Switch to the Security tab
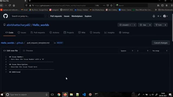Image resolution: width=173 pixels, height=97 pixels. pyautogui.click(x=95, y=33)
